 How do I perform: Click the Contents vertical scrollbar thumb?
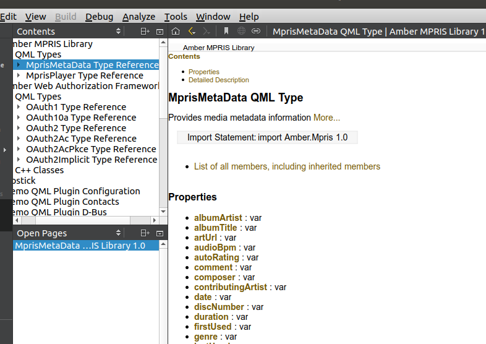pos(163,82)
